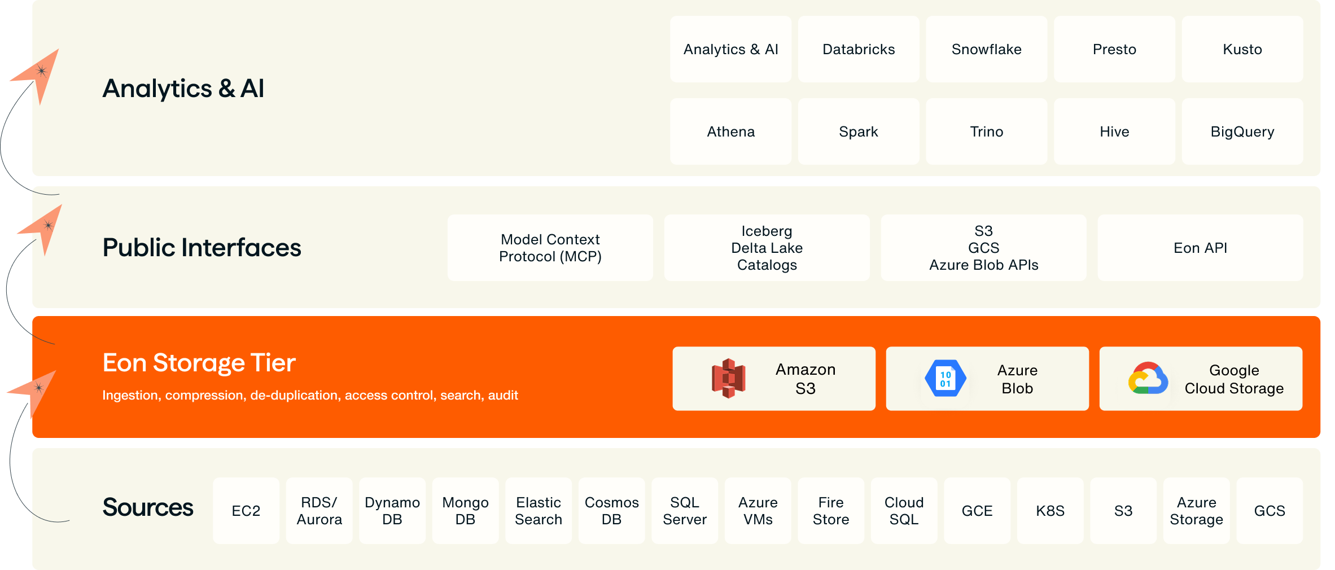This screenshot has width=1335, height=570.
Task: Select the Trino analytics tile
Action: (x=986, y=131)
